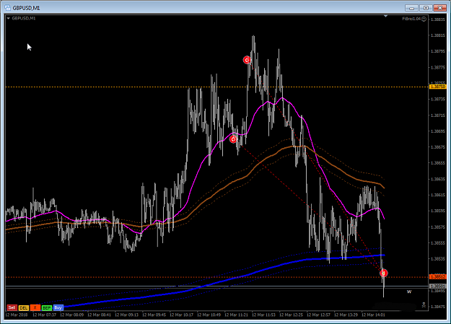Image resolution: width=451 pixels, height=324 pixels.
Task: Click the green BEP button
Action: click(47, 308)
